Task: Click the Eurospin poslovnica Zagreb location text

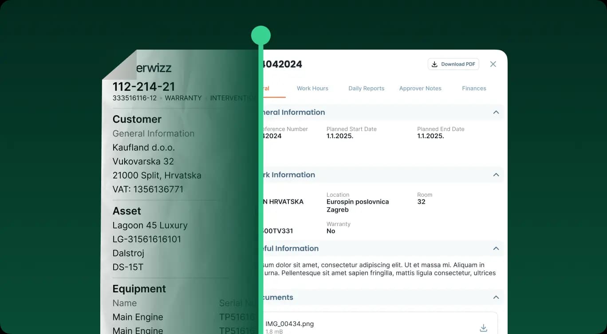Action: click(357, 206)
